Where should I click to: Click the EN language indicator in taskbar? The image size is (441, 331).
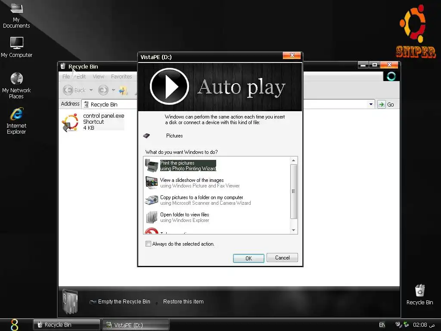[x=382, y=325]
